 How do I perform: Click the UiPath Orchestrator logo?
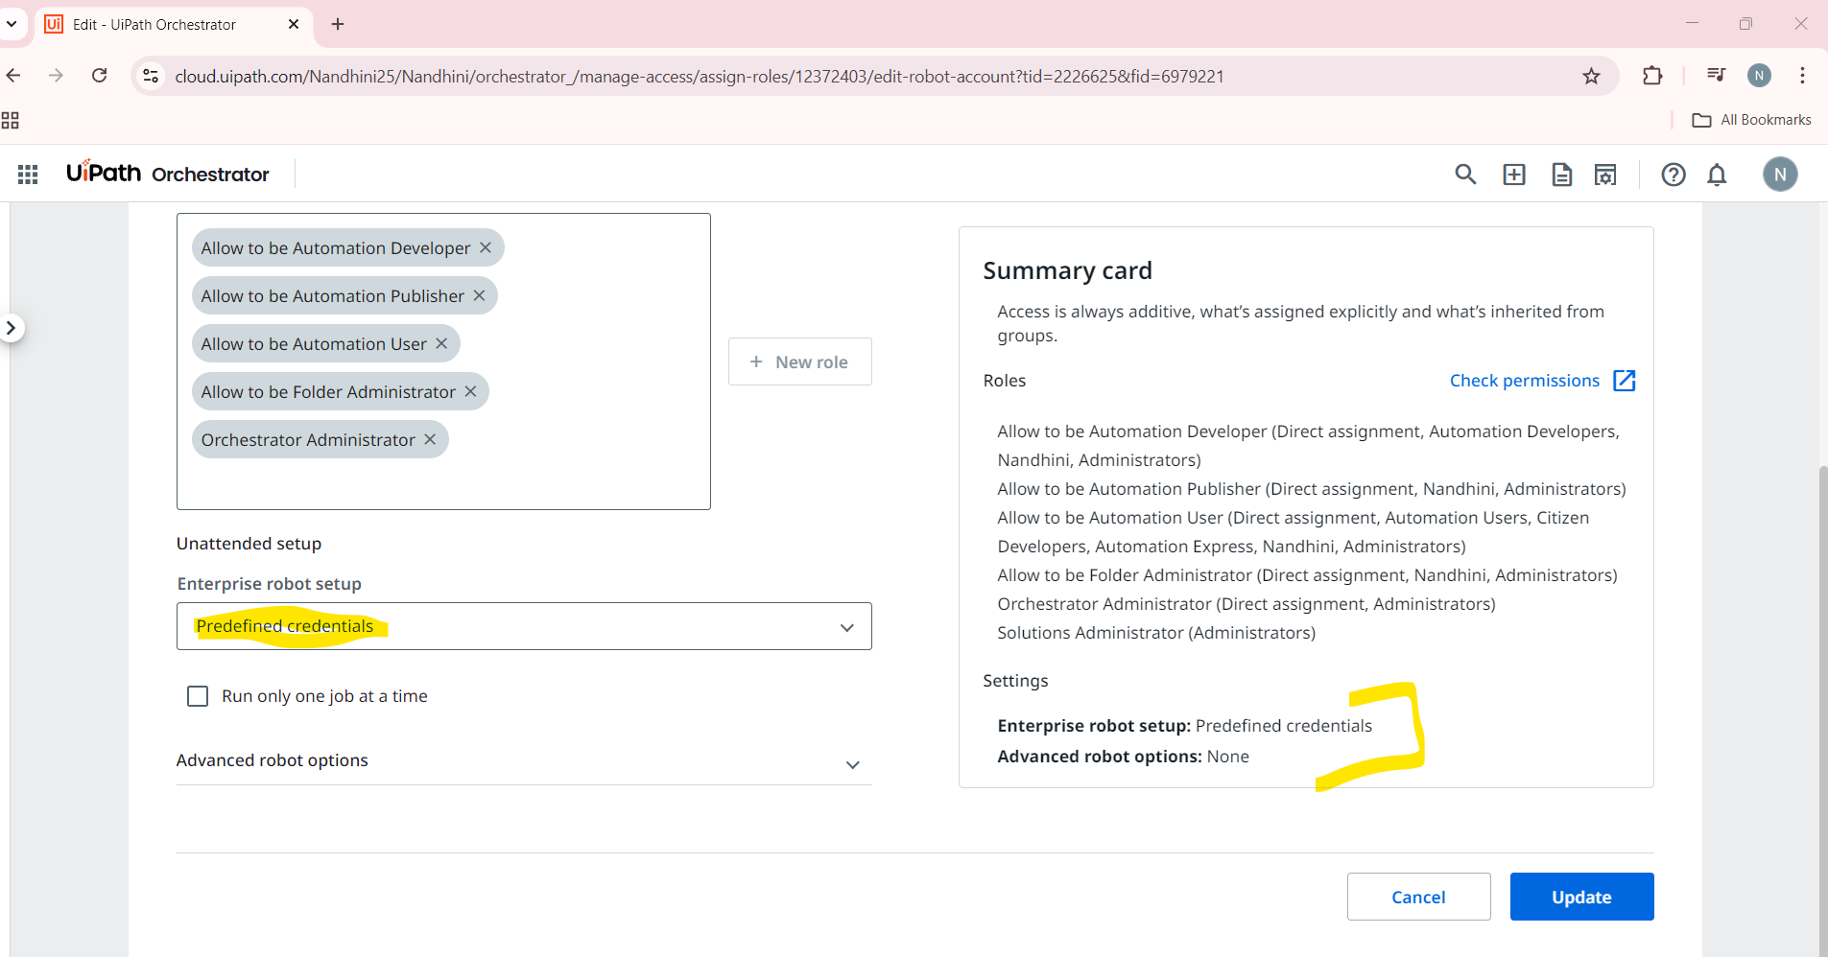tap(168, 174)
